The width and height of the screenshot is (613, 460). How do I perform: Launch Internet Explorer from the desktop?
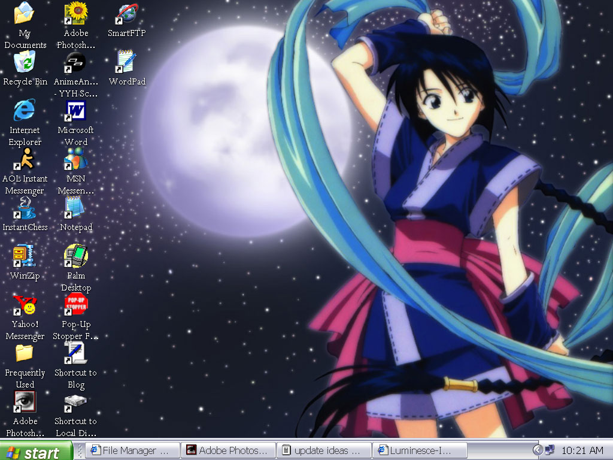coord(25,110)
